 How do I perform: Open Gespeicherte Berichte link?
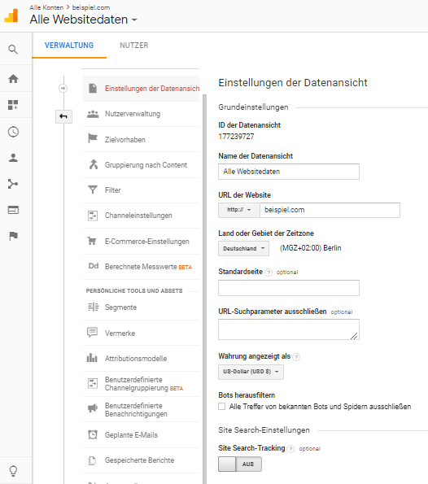[141, 460]
